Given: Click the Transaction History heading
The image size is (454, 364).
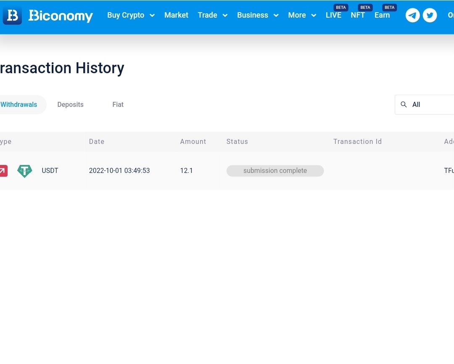Looking at the screenshot, I should tap(62, 69).
